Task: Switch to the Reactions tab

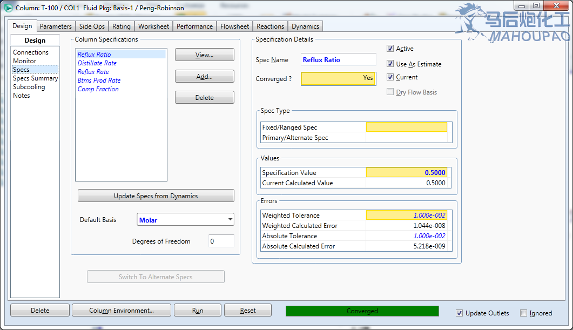Action: pos(270,26)
